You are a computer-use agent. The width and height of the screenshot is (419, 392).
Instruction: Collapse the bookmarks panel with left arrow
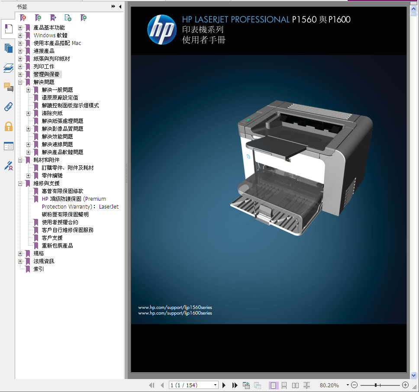(120, 6)
